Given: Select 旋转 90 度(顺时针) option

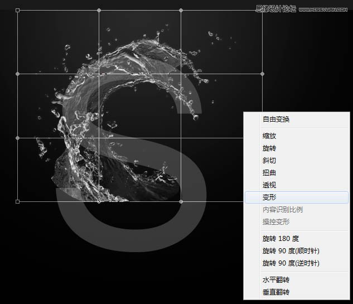Looking at the screenshot, I should coord(291,251).
